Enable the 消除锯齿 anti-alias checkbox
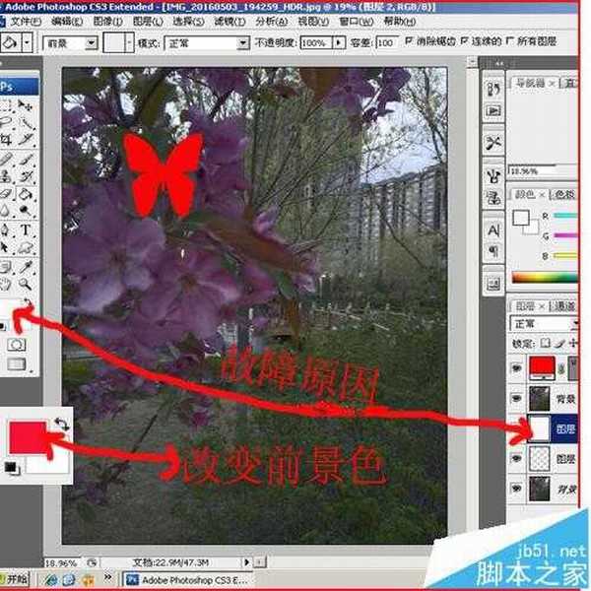Screen dimensions: 591x591 click(x=411, y=43)
